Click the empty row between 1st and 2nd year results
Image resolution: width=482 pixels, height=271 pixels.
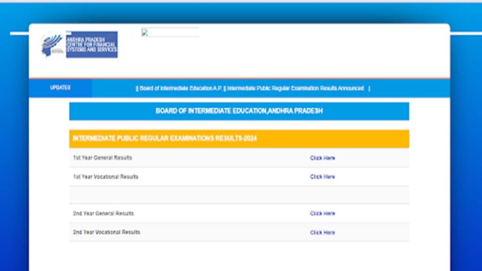click(239, 195)
